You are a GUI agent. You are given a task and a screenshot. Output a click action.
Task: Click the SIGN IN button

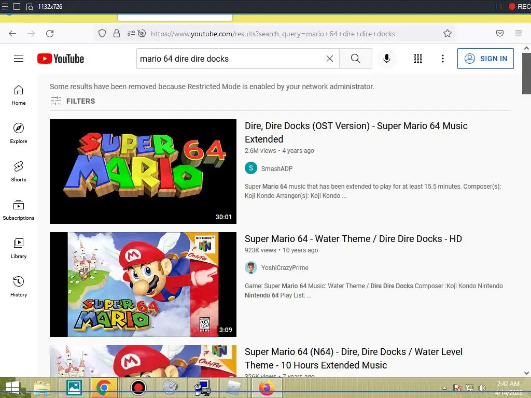[x=485, y=59]
